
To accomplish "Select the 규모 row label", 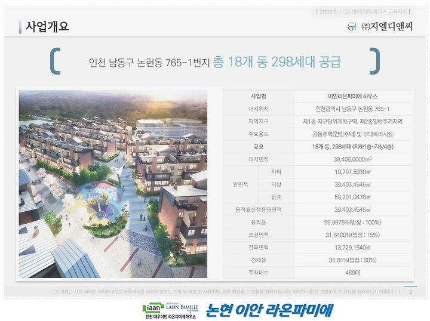I will pyautogui.click(x=259, y=147).
